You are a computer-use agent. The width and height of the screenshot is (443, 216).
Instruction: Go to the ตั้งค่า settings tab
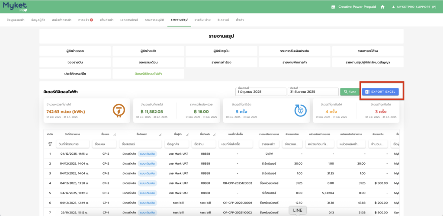(x=239, y=20)
